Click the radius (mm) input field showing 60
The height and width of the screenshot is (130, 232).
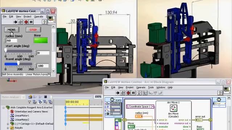(12, 40)
